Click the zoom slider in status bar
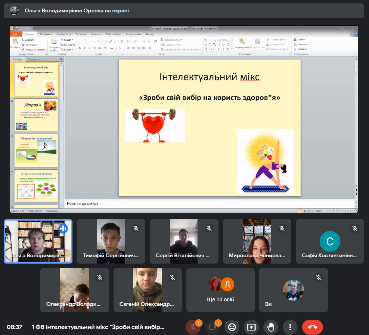This screenshot has height=335, width=369. (335, 211)
